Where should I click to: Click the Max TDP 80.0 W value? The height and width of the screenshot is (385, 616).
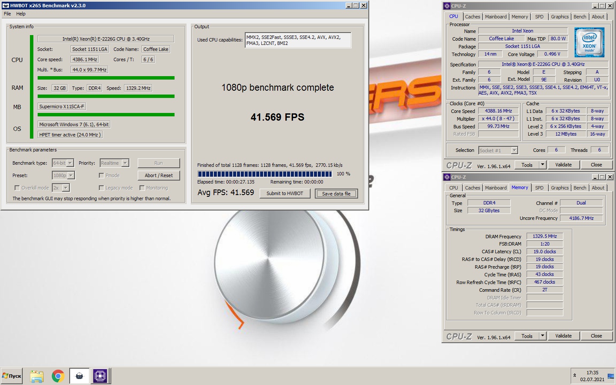[x=558, y=38]
